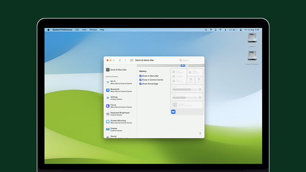Toggle Show in Control Centre checkbox

[140, 80]
